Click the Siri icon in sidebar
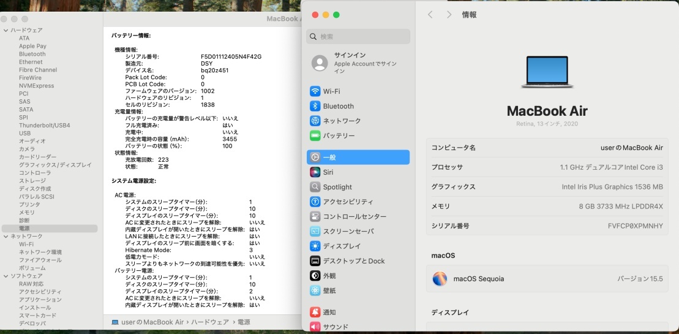Screen dimensions: 679x334 click(315, 172)
